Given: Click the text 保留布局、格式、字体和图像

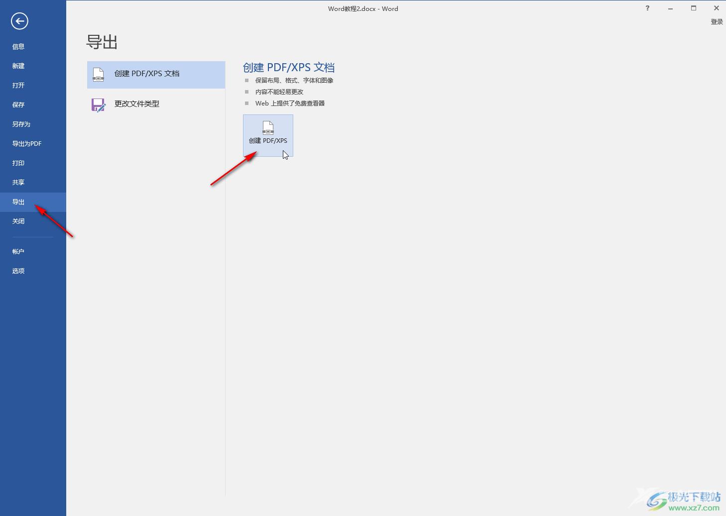Looking at the screenshot, I should coord(294,80).
